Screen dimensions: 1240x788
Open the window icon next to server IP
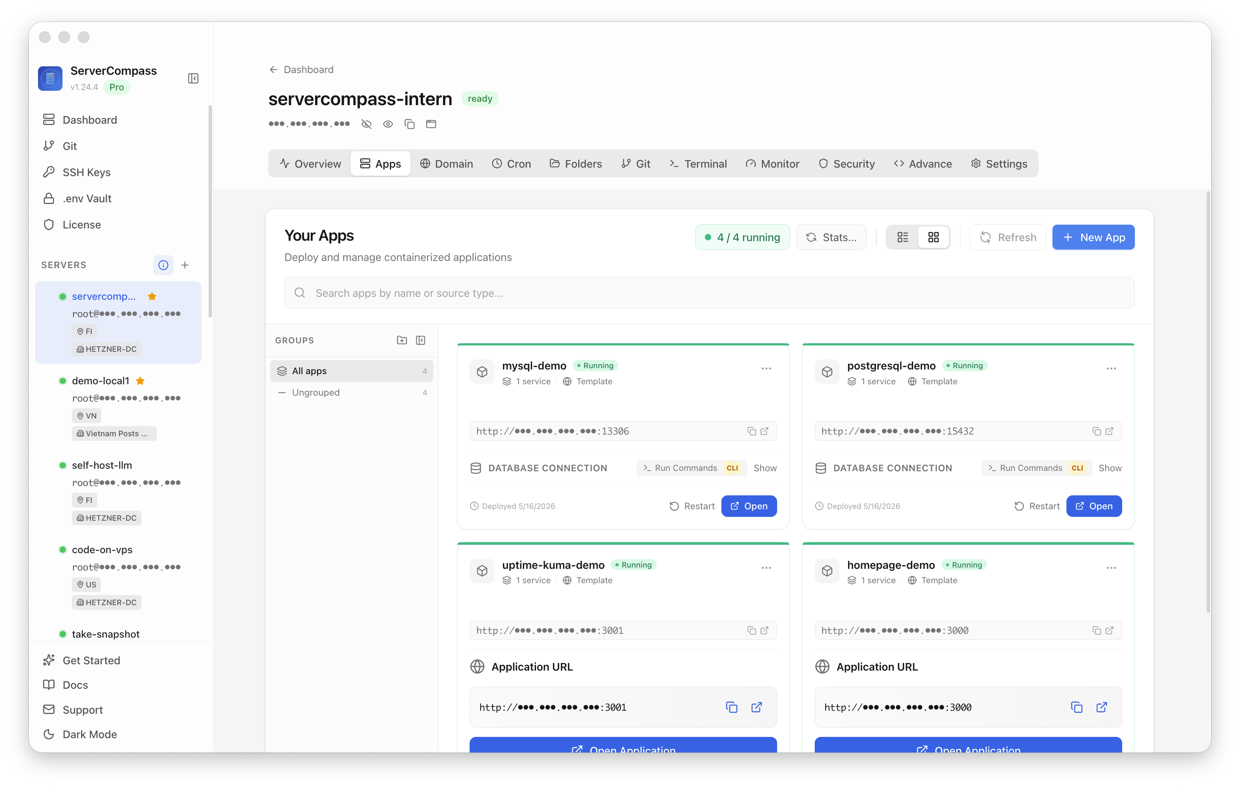[x=431, y=124]
